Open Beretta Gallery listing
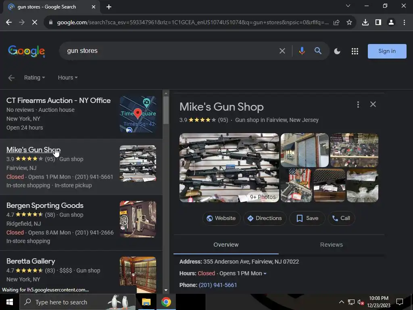Image resolution: width=413 pixels, height=310 pixels. (31, 261)
